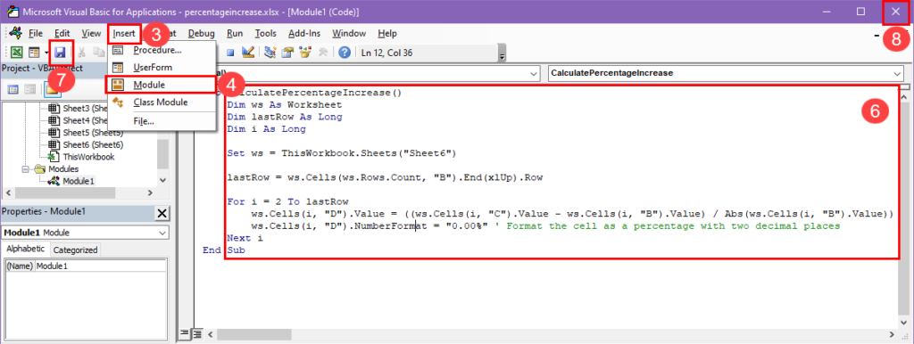Open the Help menu

click(387, 33)
